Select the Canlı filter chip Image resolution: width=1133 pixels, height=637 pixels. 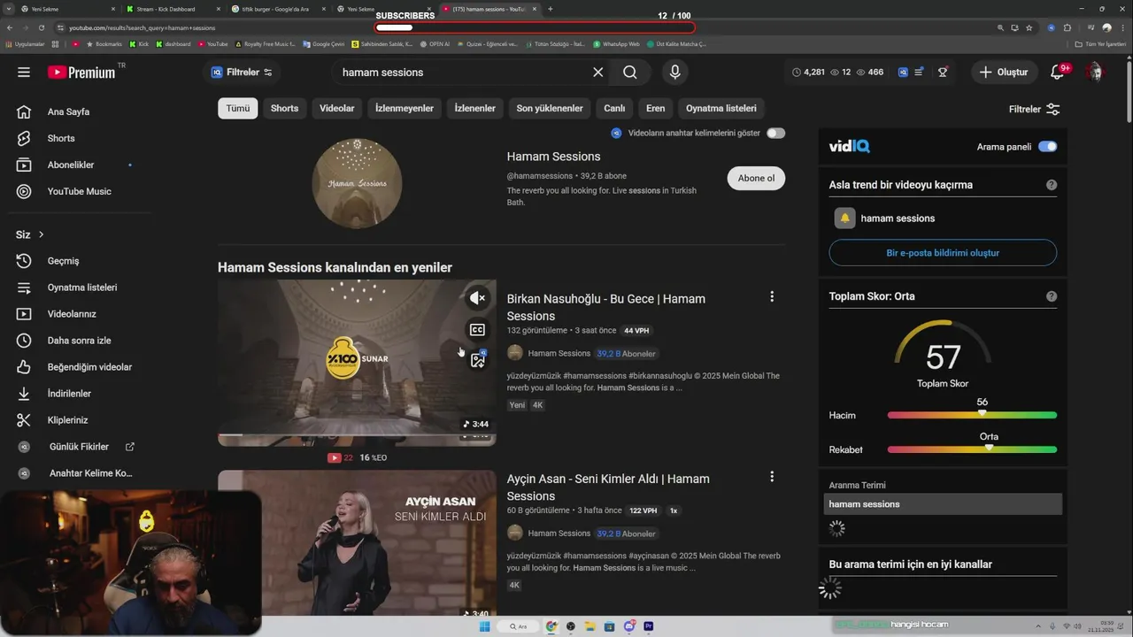click(x=614, y=108)
